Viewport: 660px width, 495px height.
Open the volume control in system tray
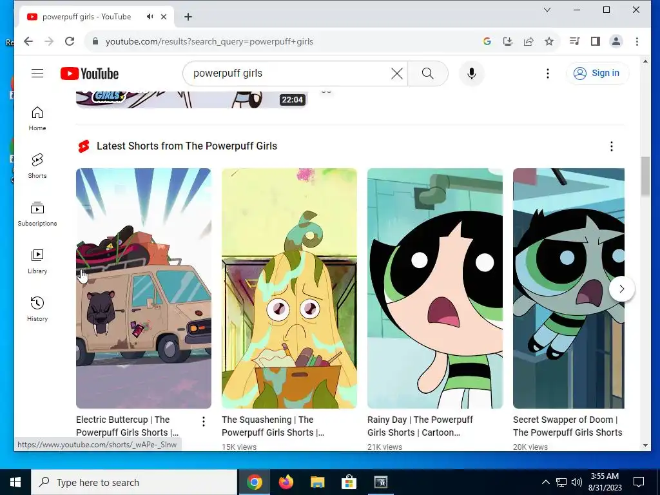click(577, 482)
